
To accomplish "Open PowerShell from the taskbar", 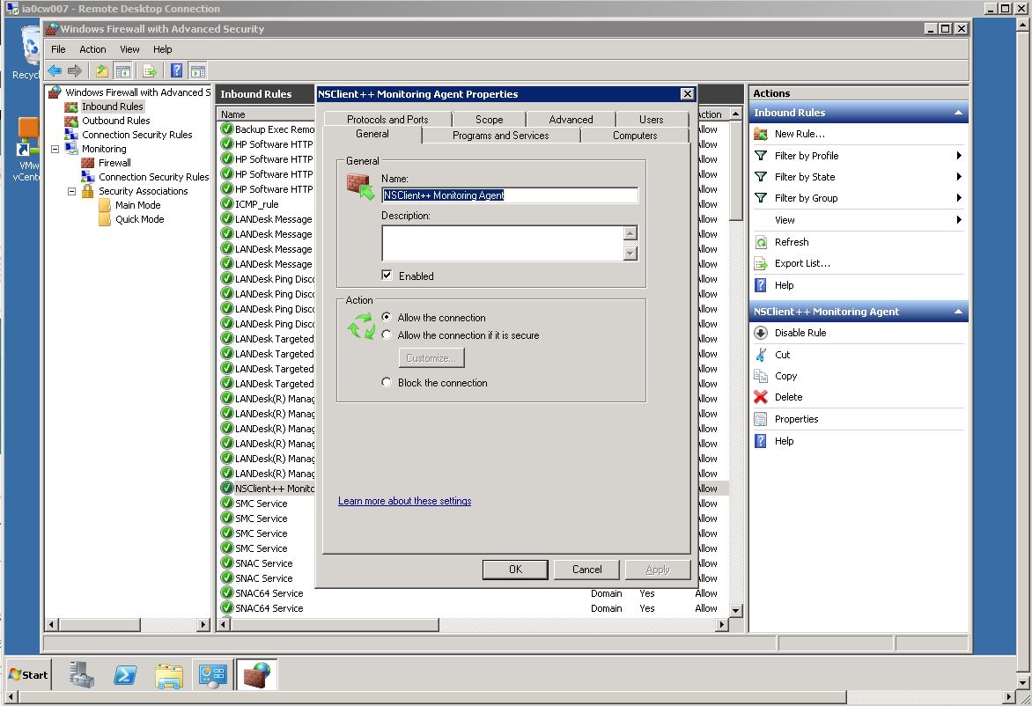I will click(125, 675).
